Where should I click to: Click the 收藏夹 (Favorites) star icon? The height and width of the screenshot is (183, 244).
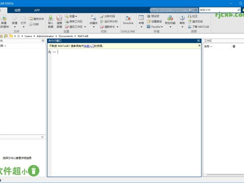pyautogui.click(x=94, y=18)
